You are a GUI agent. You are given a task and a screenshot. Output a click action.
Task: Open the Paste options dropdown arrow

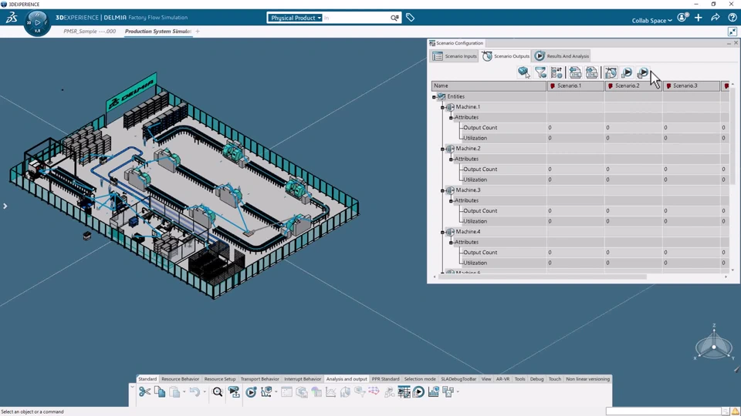[184, 391]
